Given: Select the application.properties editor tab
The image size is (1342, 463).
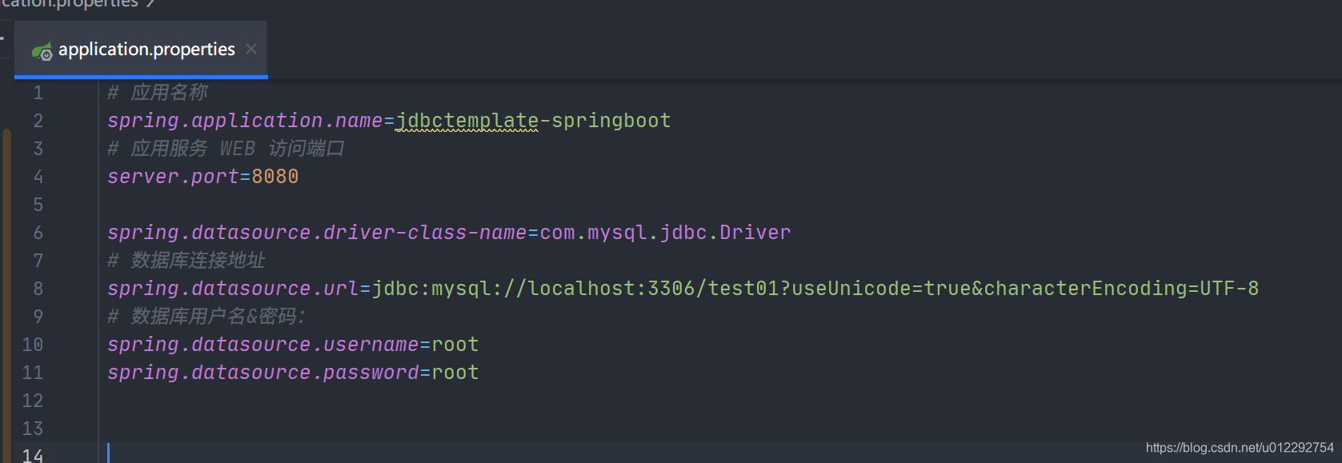Looking at the screenshot, I should (141, 50).
